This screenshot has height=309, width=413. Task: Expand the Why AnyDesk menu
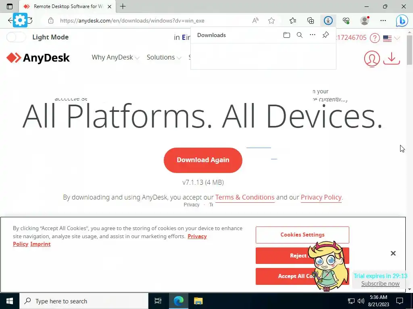point(115,57)
